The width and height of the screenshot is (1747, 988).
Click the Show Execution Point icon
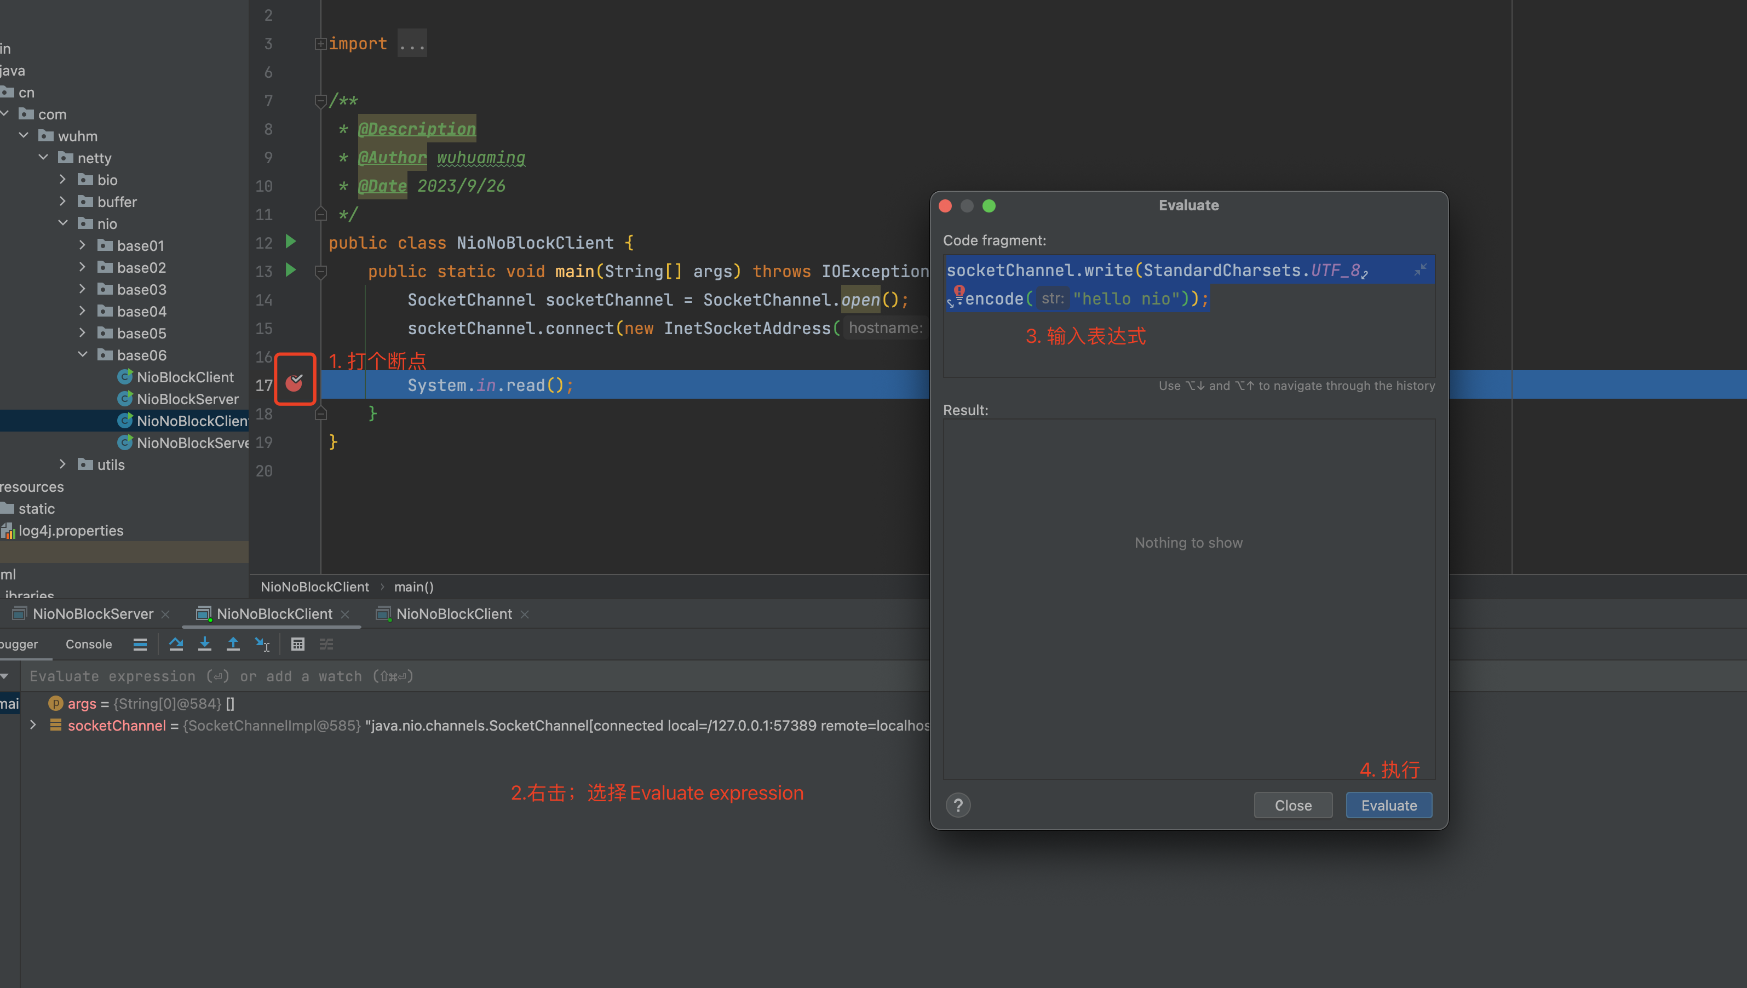(x=140, y=644)
